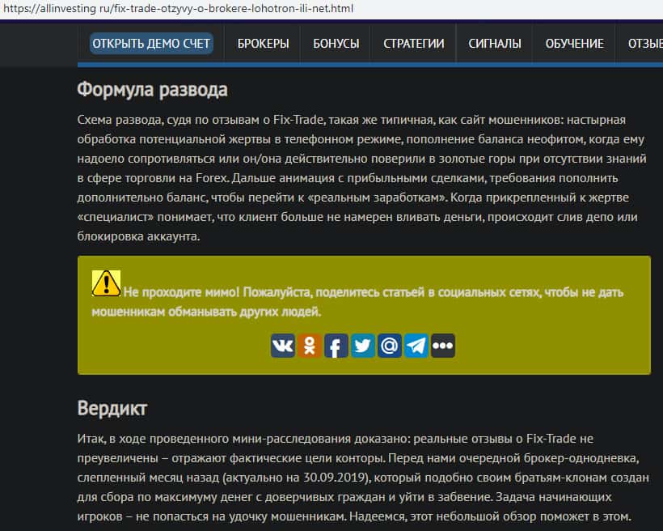This screenshot has height=531, width=663.
Task: Share article on VK icon
Action: [x=282, y=346]
